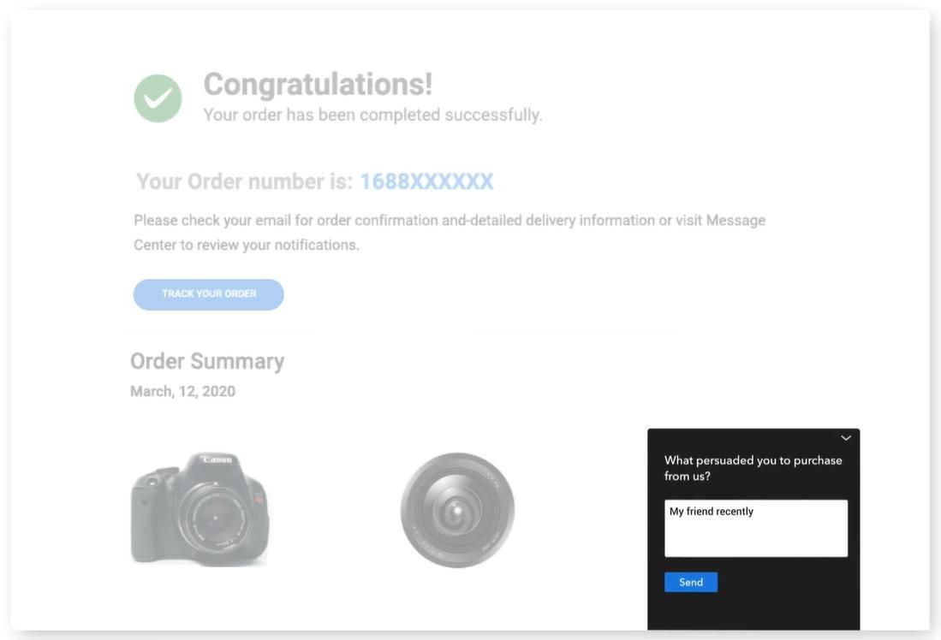The height and width of the screenshot is (640, 941).
Task: Click 'Center to review your notifications' text
Action: (246, 245)
